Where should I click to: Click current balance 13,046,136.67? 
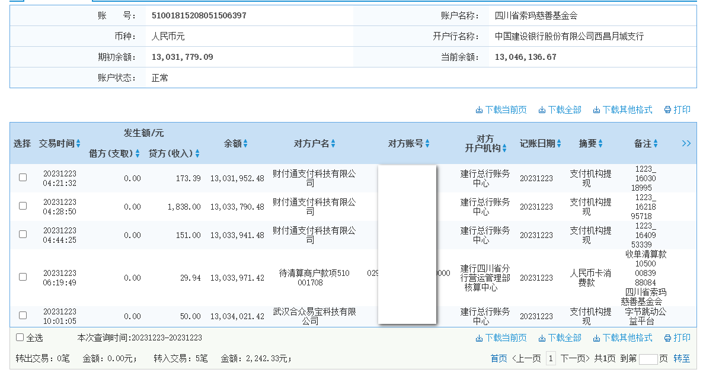click(525, 57)
